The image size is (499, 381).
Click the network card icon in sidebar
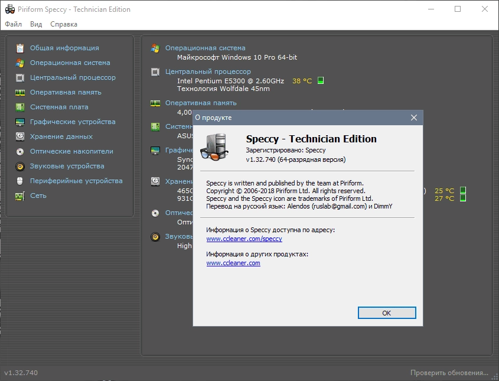pos(20,196)
